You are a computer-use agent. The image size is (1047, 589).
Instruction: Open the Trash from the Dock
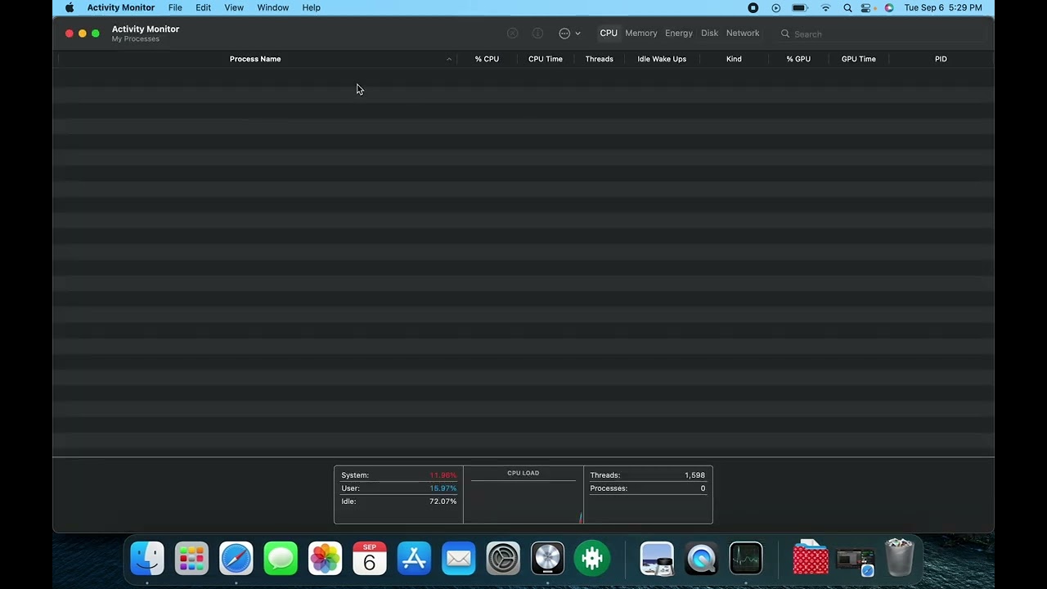click(x=900, y=558)
